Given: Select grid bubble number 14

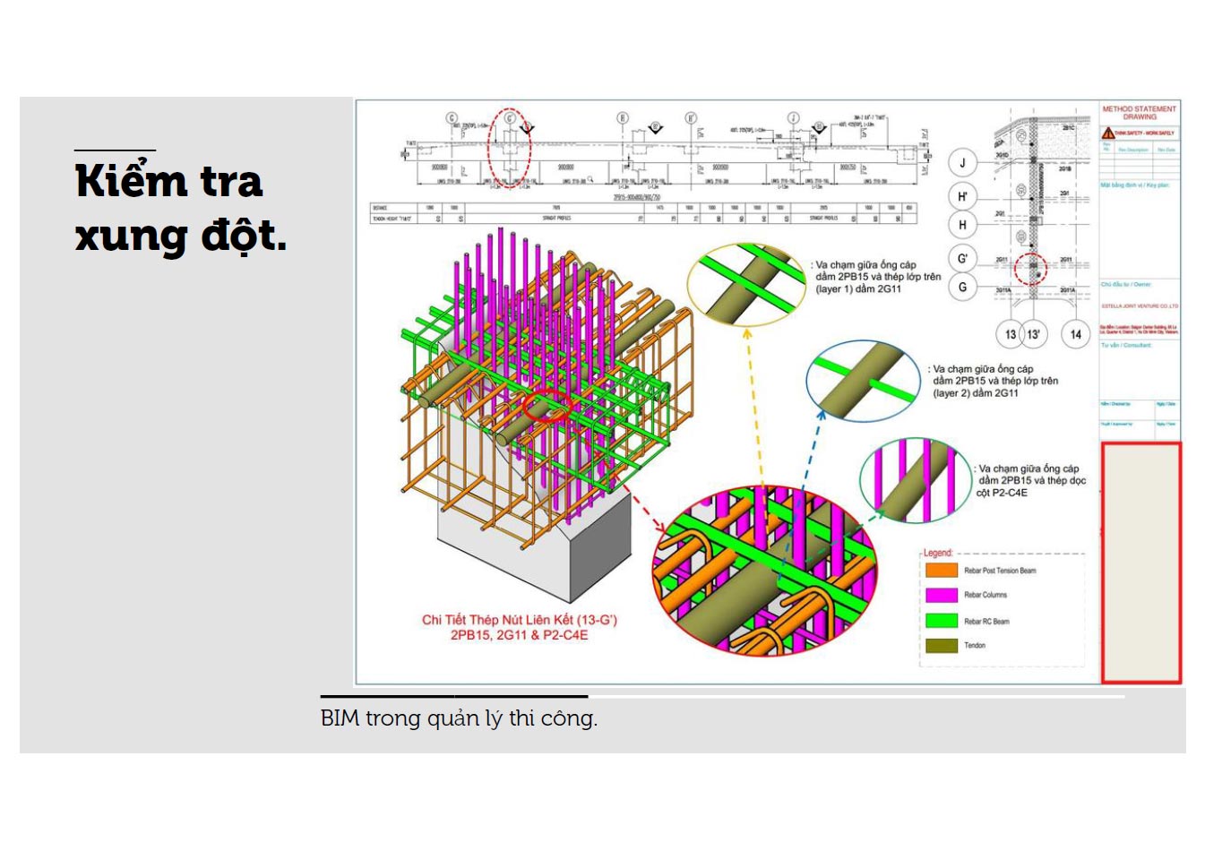Looking at the screenshot, I should coord(1075,334).
